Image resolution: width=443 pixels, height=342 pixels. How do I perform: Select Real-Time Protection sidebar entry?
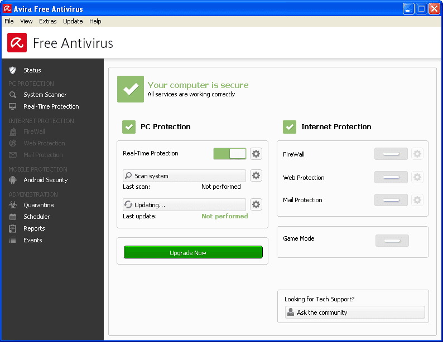pos(51,106)
